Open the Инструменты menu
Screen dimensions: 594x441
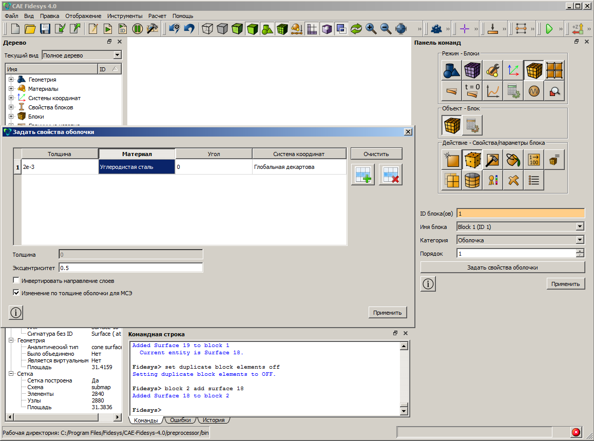(125, 16)
